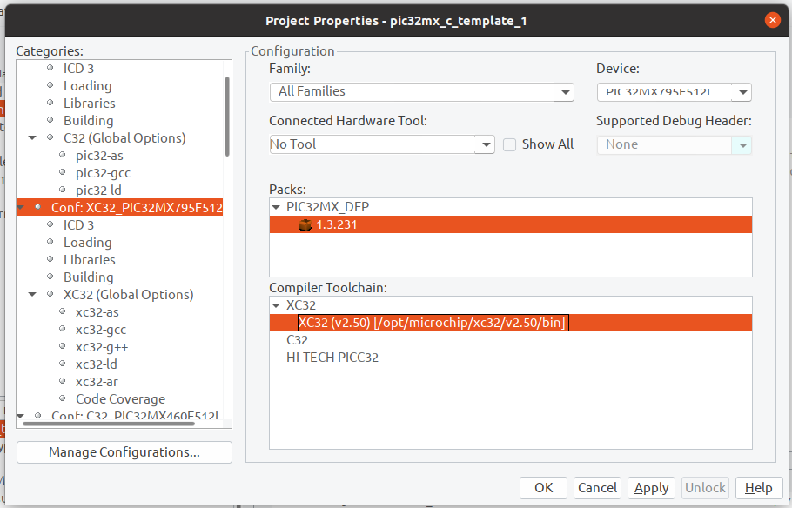Collapse the Conf: C32_PIC32MX460F512L node
The image size is (792, 508).
(21, 416)
